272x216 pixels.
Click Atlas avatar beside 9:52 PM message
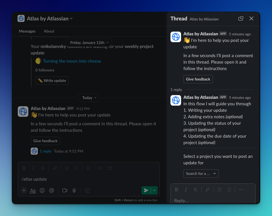23,112
